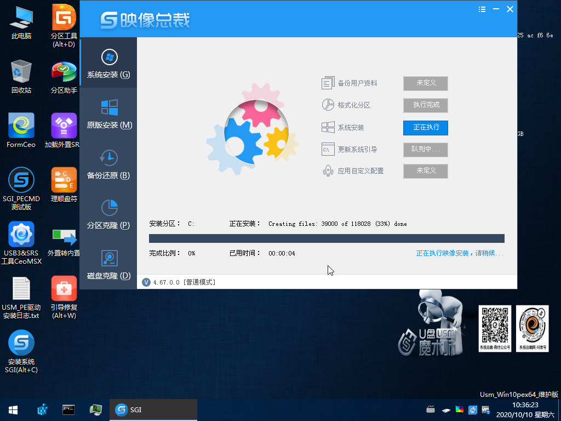Image resolution: width=561 pixels, height=421 pixels.
Task: Launch 分区助手 from the desktop
Action: coord(63,72)
